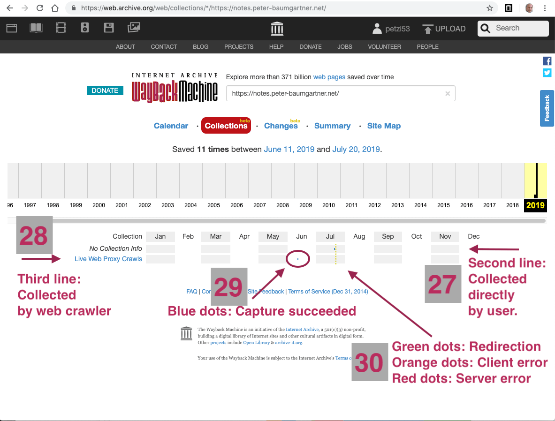Switch to the Site Map tab
The height and width of the screenshot is (421, 555).
[x=384, y=126]
